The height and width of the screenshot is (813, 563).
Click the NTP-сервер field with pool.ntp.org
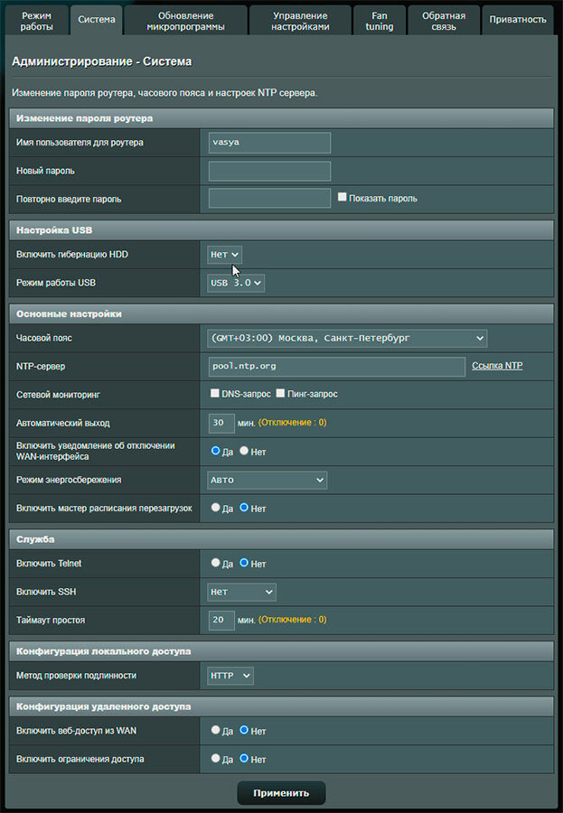[337, 366]
